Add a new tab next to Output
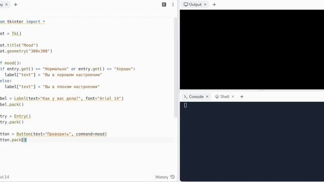This screenshot has height=182, width=324. pyautogui.click(x=214, y=5)
